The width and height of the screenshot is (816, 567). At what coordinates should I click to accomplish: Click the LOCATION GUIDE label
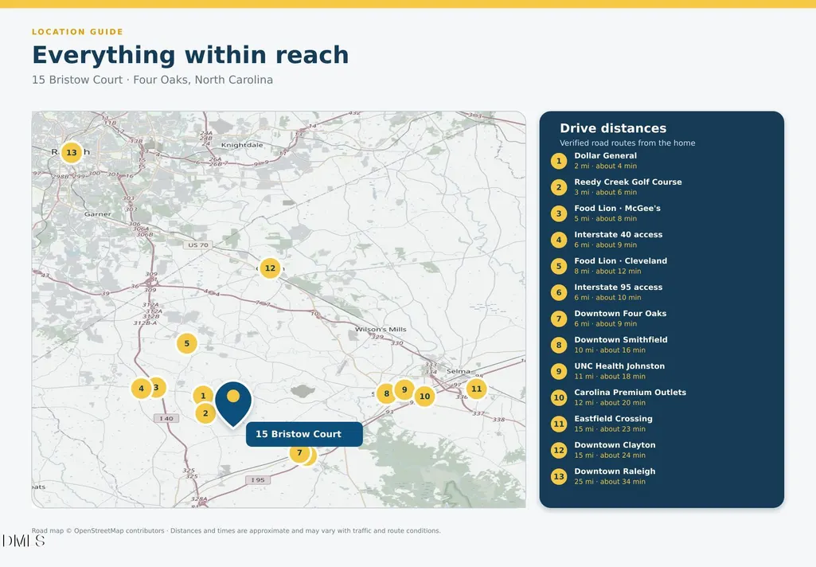[x=77, y=32]
